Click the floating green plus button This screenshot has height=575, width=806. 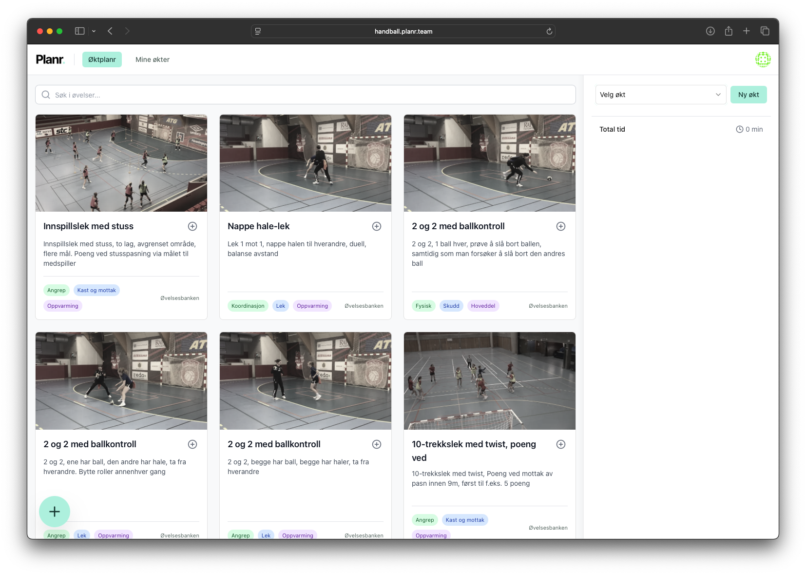[55, 511]
